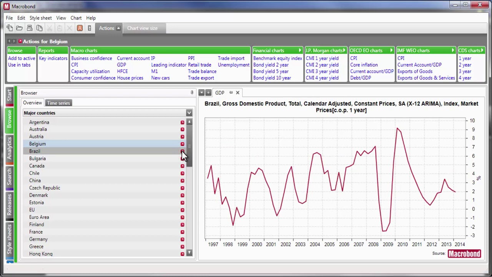Open the Help menu
492x277 pixels.
91,18
